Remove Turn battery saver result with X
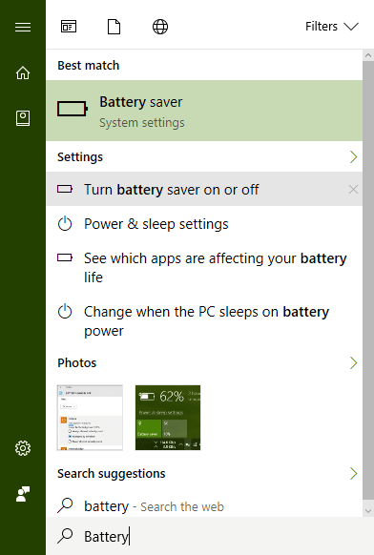Viewport: 374px width, 555px height. pyautogui.click(x=353, y=190)
